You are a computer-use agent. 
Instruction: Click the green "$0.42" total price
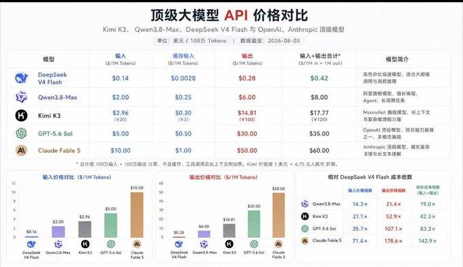click(x=319, y=78)
